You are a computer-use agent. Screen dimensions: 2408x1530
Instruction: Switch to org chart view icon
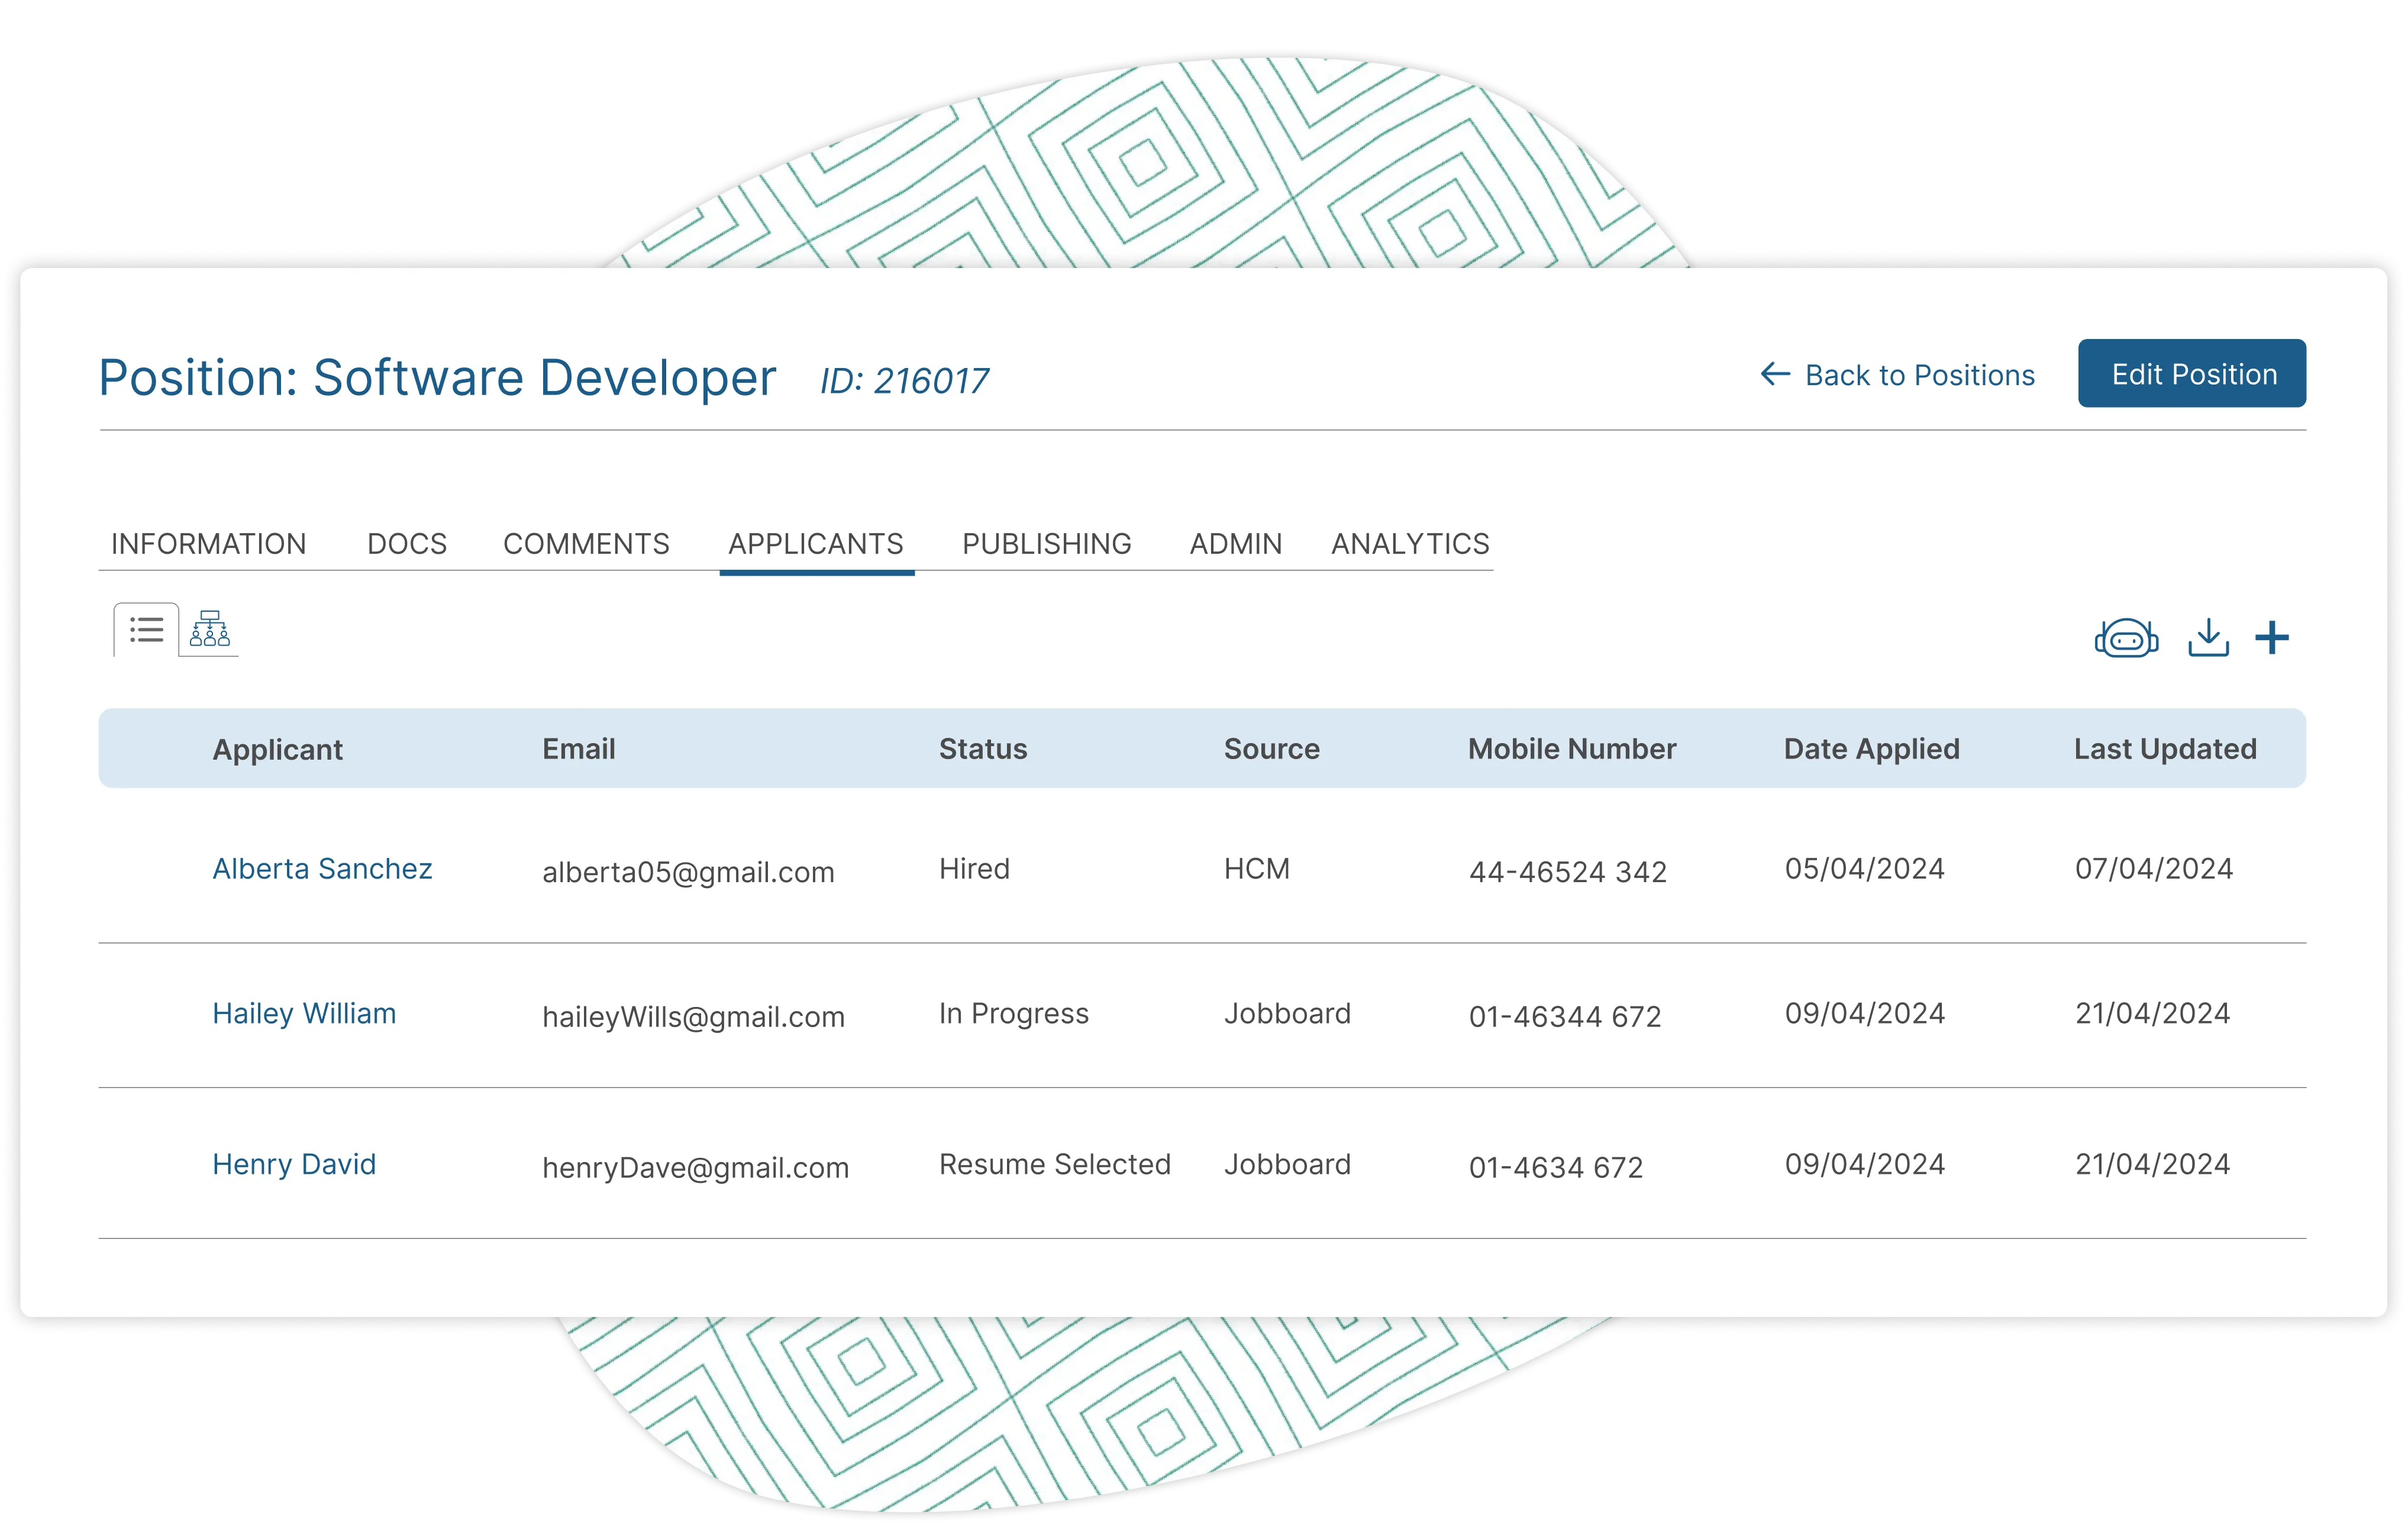tap(210, 630)
